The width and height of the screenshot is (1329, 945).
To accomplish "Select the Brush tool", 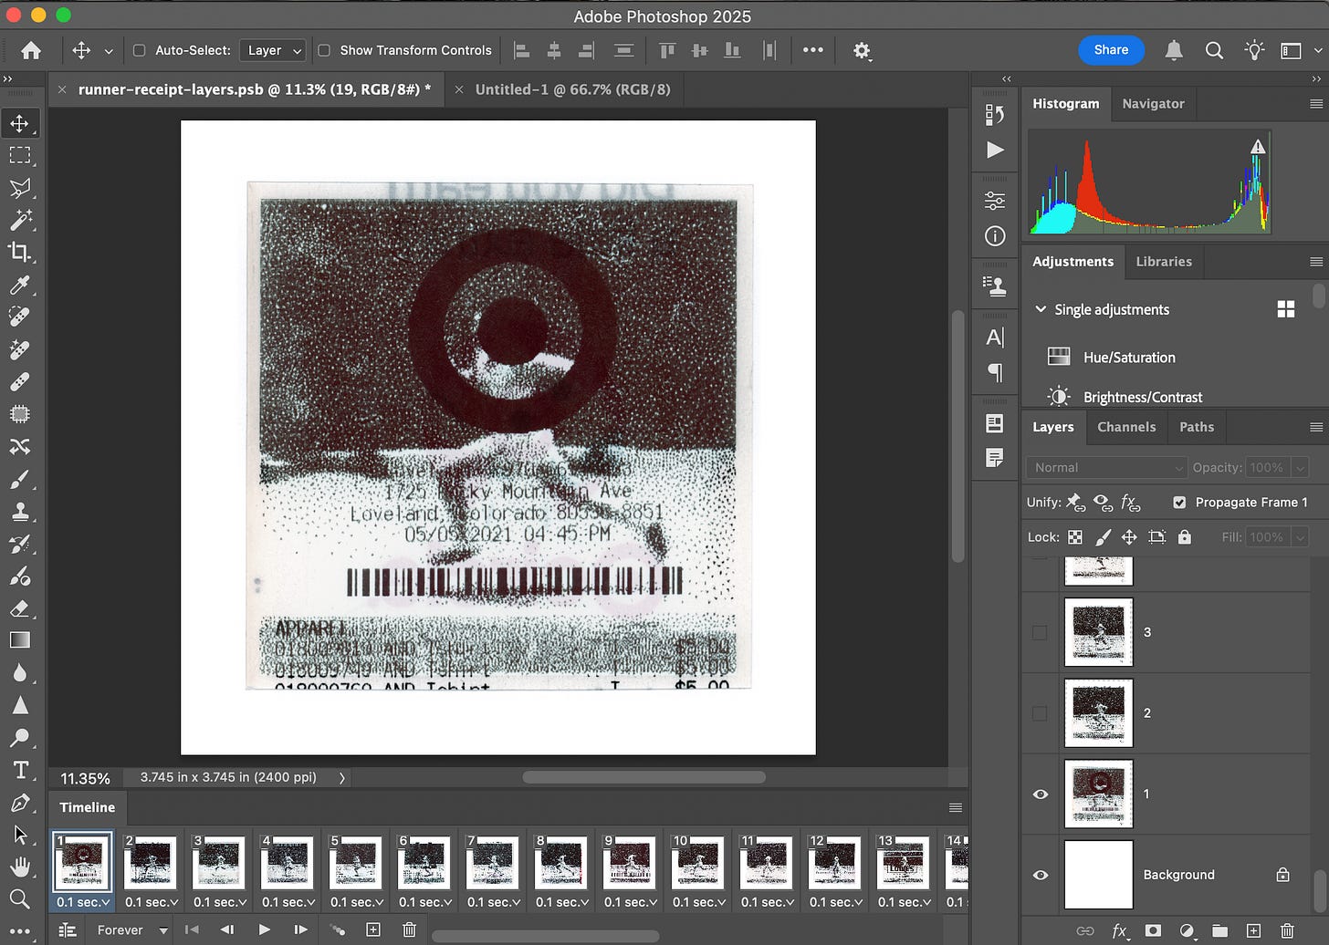I will (x=20, y=479).
